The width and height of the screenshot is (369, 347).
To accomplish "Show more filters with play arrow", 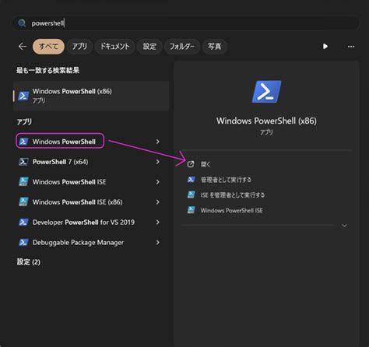I will [325, 47].
